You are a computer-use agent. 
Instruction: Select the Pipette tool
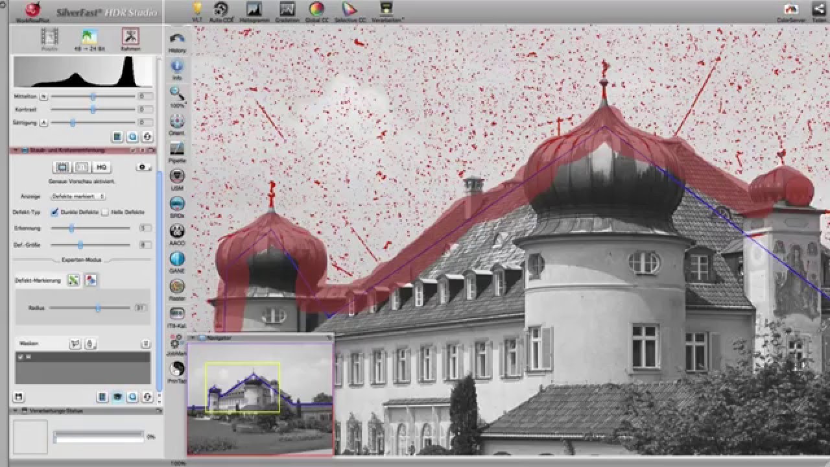click(177, 152)
